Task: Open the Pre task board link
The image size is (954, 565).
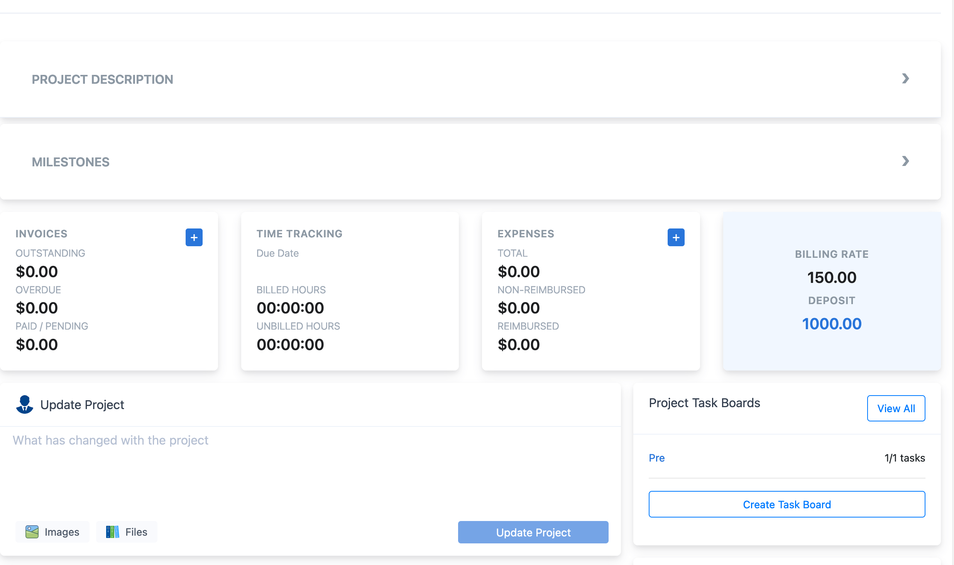Action: pyautogui.click(x=656, y=458)
